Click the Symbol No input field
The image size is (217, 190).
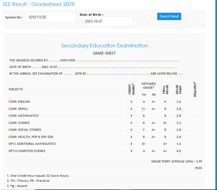tap(51, 17)
